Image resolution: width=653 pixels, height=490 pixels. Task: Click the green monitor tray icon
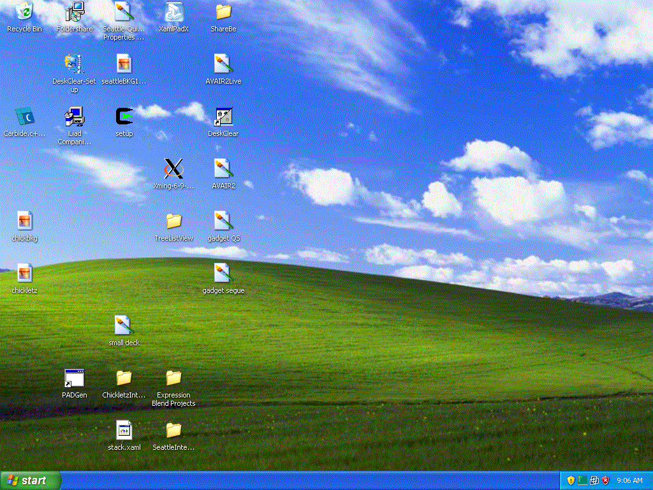pyautogui.click(x=583, y=480)
